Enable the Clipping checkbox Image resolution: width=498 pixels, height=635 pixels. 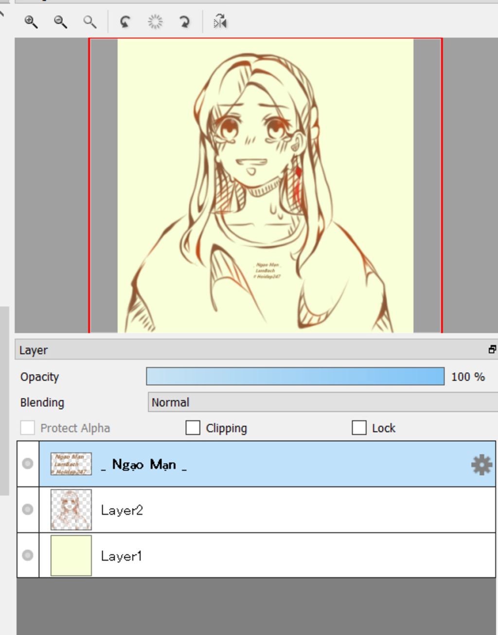(193, 428)
